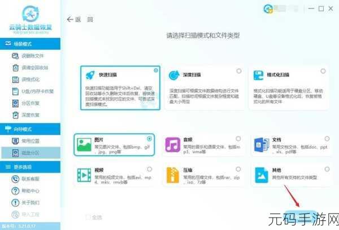Toggle the 文档 file type radio
339x230 pixels.
327,139
